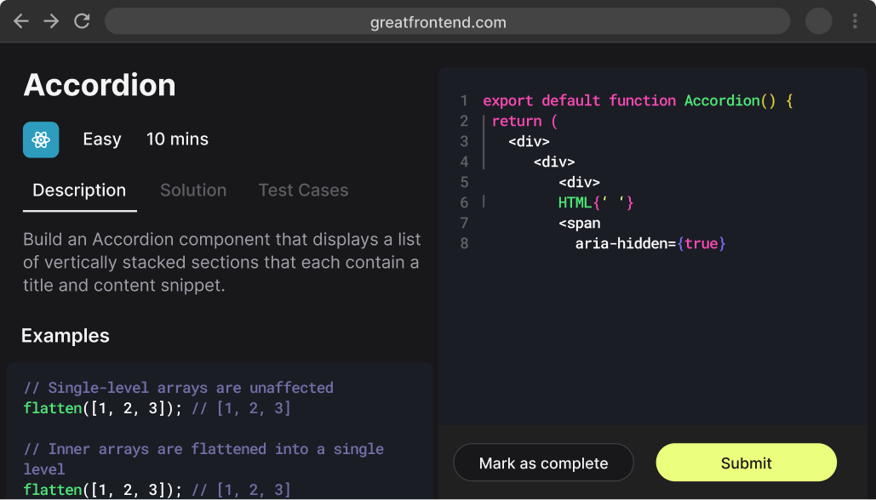Reload the page with refresh icon
This screenshot has height=500, width=876.
click(82, 22)
